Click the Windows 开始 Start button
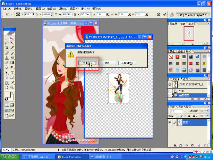213x160 pixels. [10, 157]
